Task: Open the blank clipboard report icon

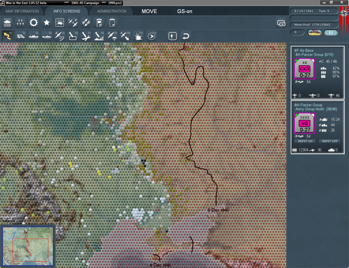Action: pos(112,22)
